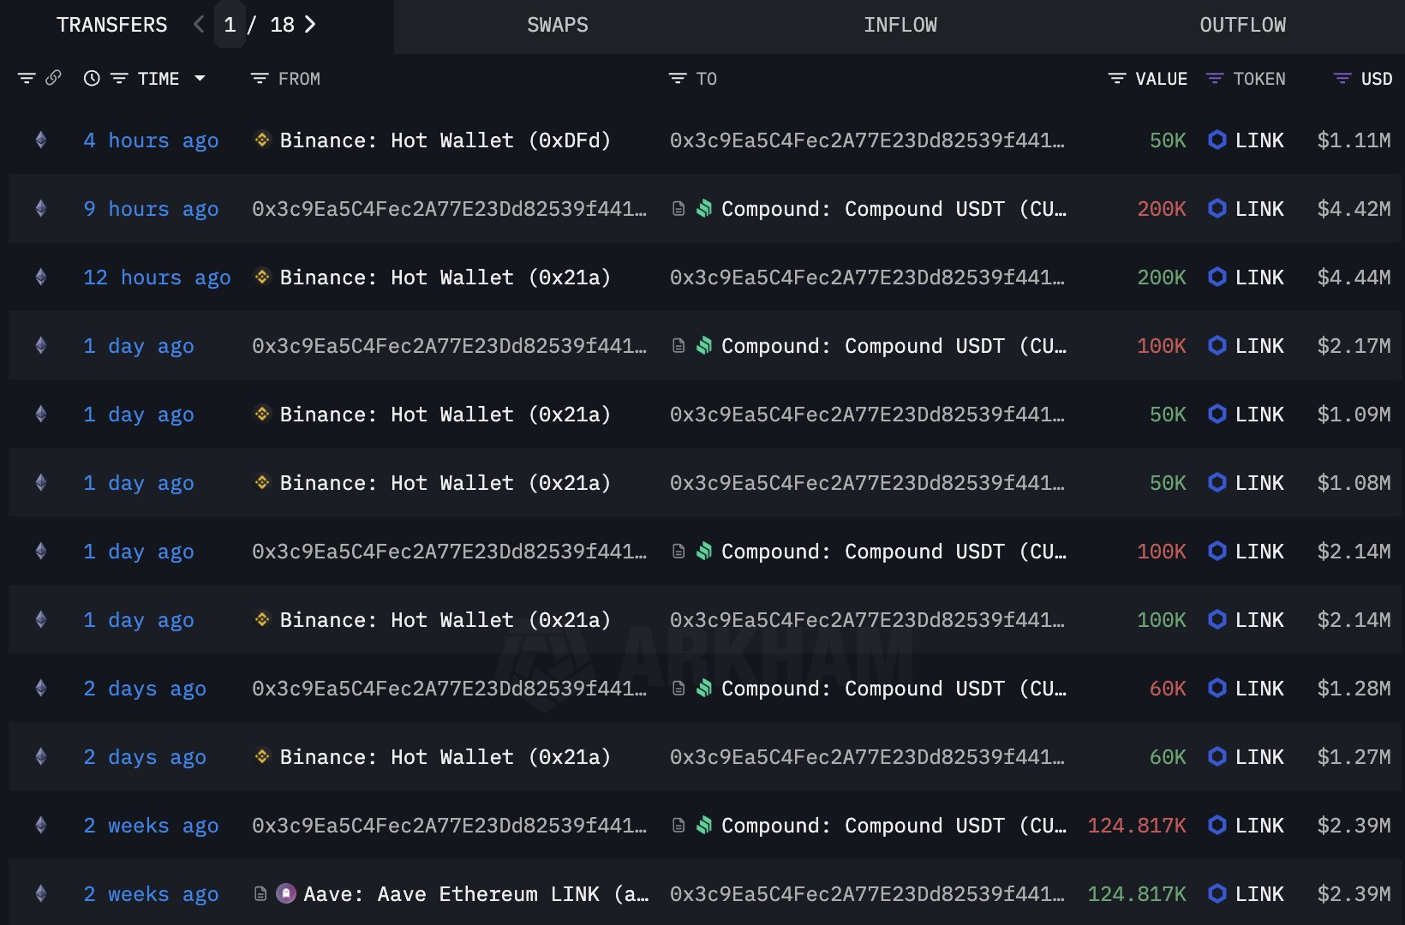Click Ethereum icon on the $1.27M row
The height and width of the screenshot is (925, 1405).
pyautogui.click(x=40, y=756)
